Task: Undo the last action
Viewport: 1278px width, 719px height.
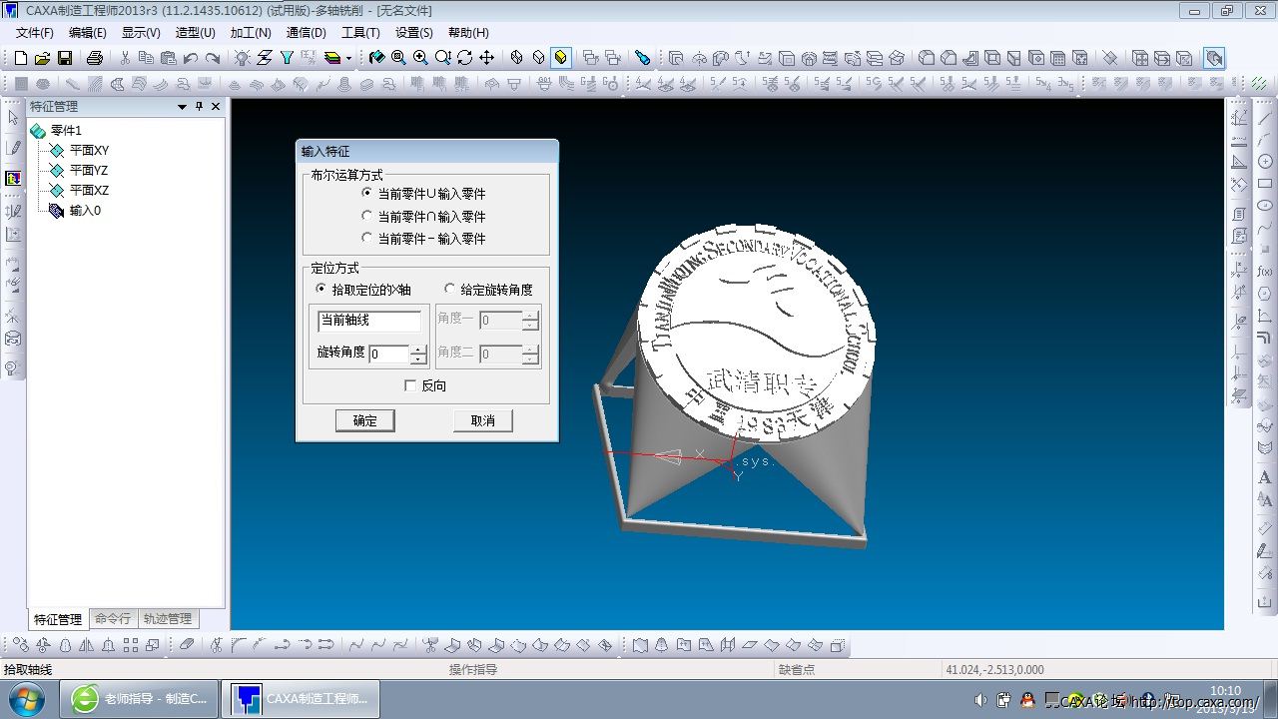Action: point(191,58)
